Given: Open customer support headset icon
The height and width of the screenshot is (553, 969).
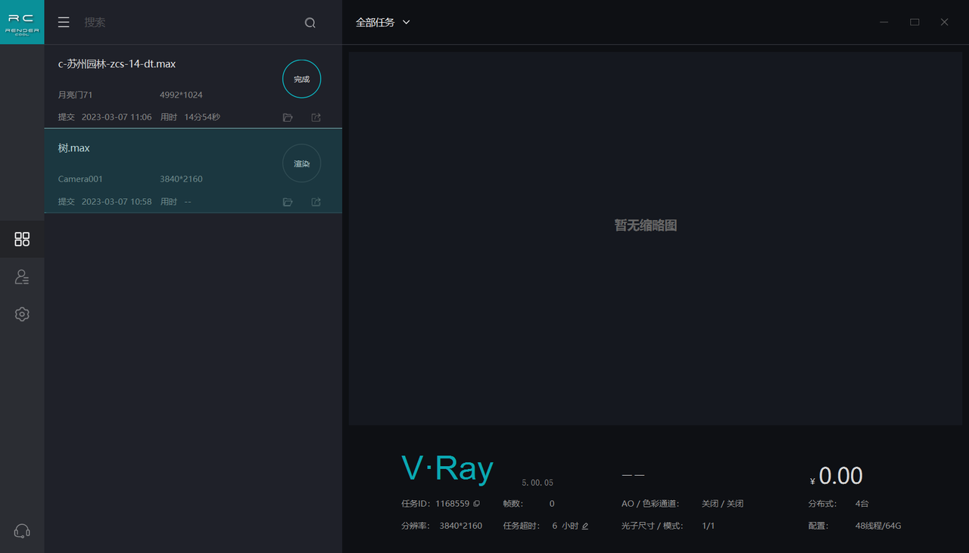Looking at the screenshot, I should (22, 531).
